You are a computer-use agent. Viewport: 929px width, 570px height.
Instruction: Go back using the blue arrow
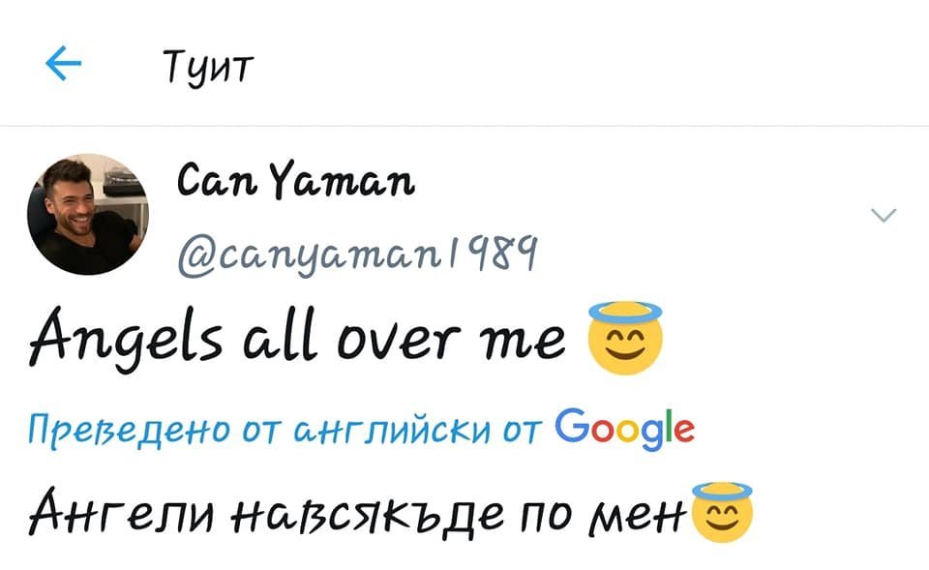pyautogui.click(x=64, y=63)
